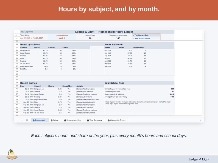Click the lock icon on Year Summary tab
218x163 pixels.
[x=88, y=120]
